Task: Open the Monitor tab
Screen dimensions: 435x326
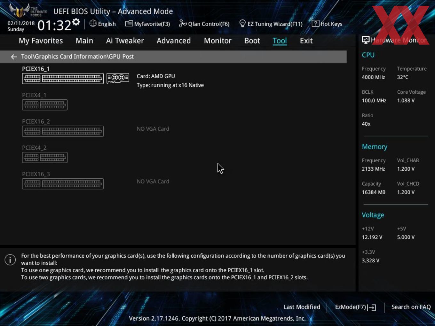Action: coord(217,41)
